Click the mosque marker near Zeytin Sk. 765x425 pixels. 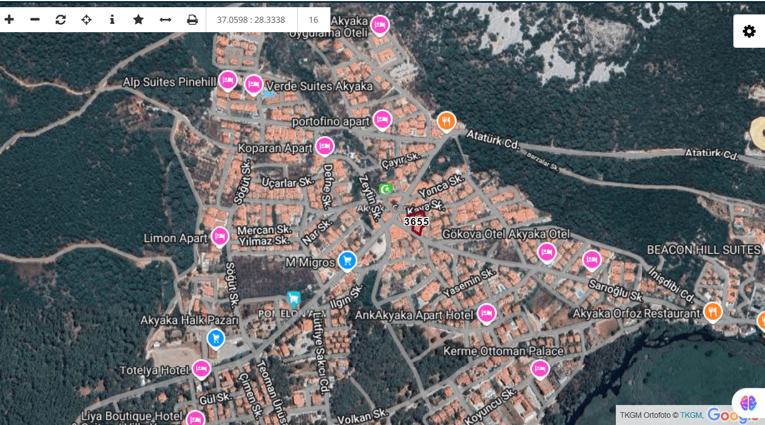tap(385, 189)
